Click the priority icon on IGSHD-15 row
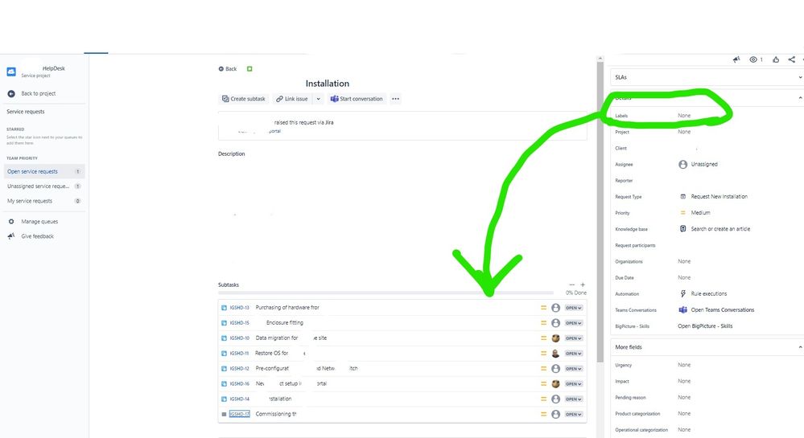The width and height of the screenshot is (804, 438). point(543,323)
